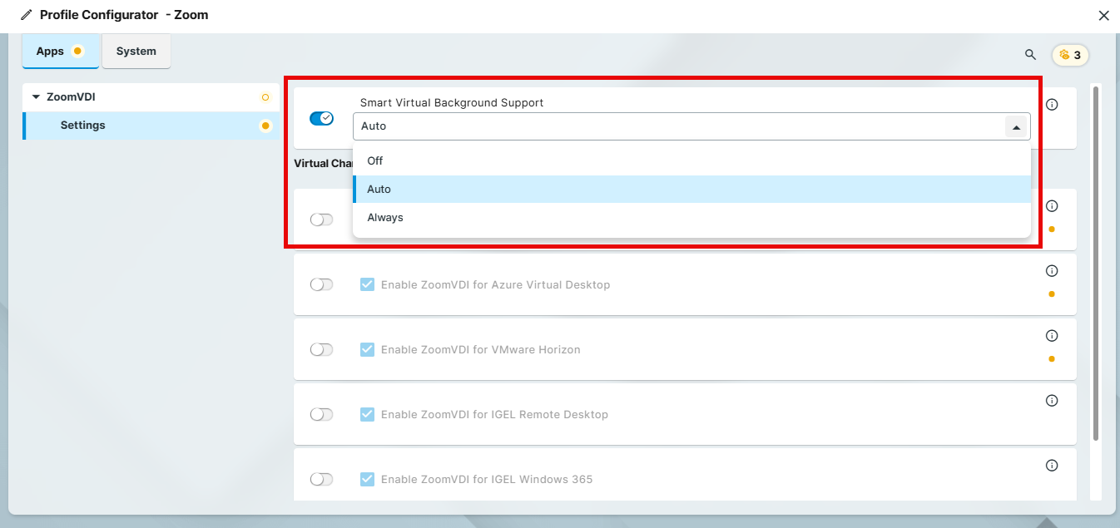1120x528 pixels.
Task: Click the token counter badge showing 3
Action: [1070, 54]
